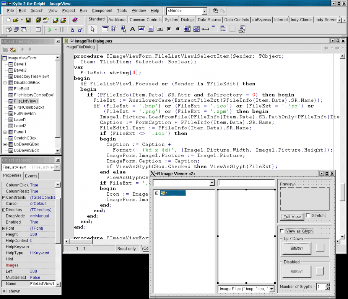Select the ScrollBar component icon
The width and height of the screenshot is (348, 299).
pyautogui.click(x=205, y=29)
